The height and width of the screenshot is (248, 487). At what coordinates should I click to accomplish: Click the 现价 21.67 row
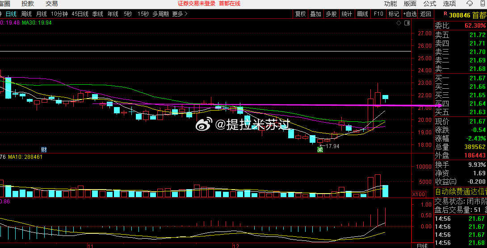pyautogui.click(x=461, y=121)
